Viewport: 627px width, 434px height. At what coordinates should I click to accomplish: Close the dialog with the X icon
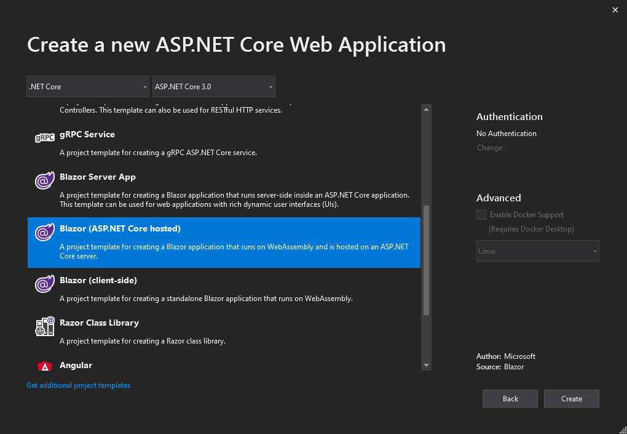[x=615, y=10]
